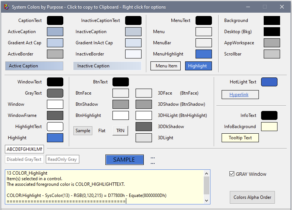Click the HotLight Text color swatch
The height and width of the screenshot is (210, 292).
[x=269, y=82]
